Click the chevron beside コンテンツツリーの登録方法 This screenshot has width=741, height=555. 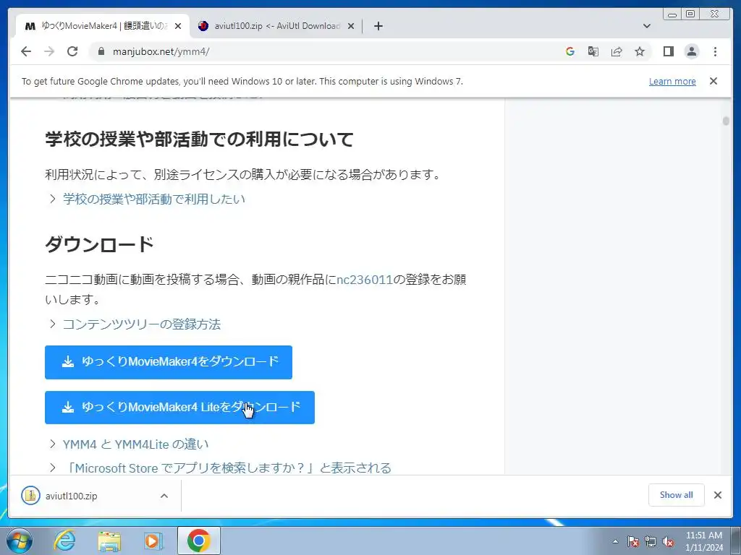click(52, 324)
